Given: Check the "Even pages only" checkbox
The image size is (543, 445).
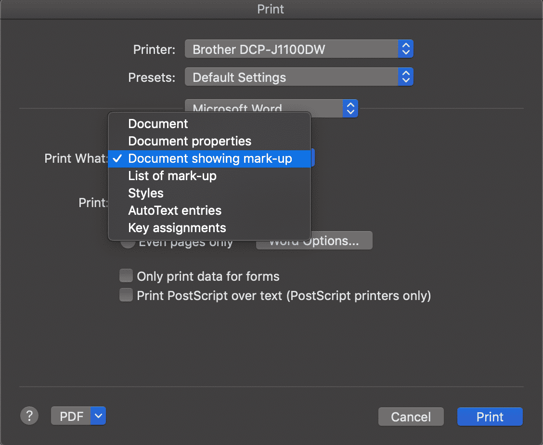Looking at the screenshot, I should point(128,242).
